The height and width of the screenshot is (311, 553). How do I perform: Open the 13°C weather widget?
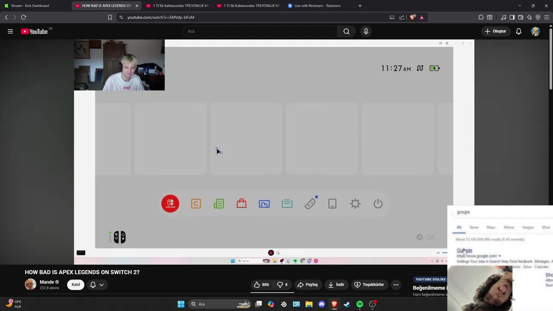coord(13,304)
